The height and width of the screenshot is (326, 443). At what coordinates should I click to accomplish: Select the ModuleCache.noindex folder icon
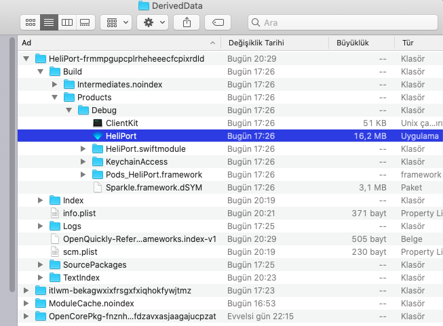[x=40, y=304]
